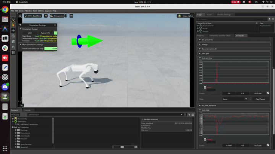The width and height of the screenshot is (275, 154).
Task: Switch to the Render Settings tab
Action: coord(224,15)
